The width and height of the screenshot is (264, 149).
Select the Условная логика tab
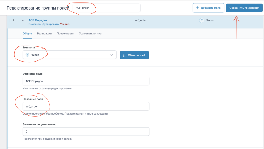pyautogui.click(x=90, y=33)
